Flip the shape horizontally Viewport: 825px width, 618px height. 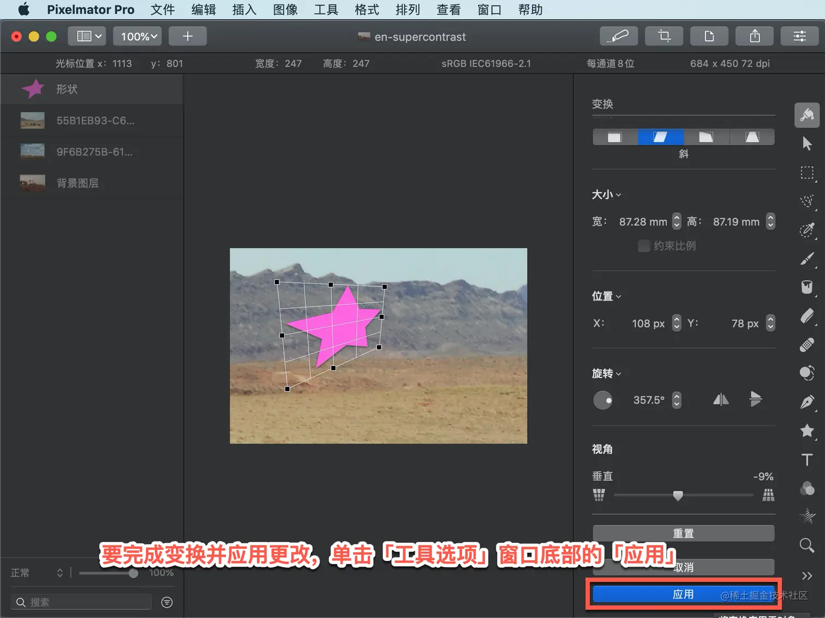point(721,400)
